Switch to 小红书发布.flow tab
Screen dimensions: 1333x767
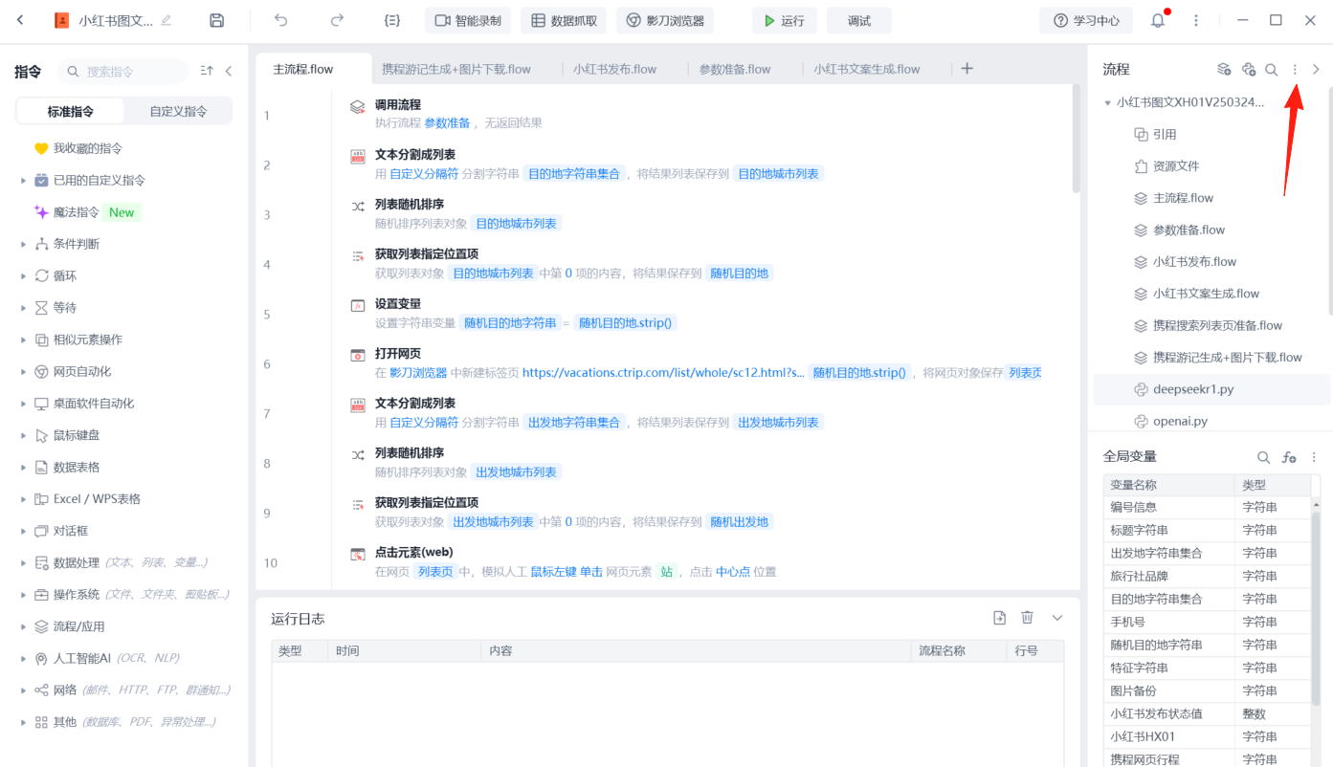tap(614, 69)
